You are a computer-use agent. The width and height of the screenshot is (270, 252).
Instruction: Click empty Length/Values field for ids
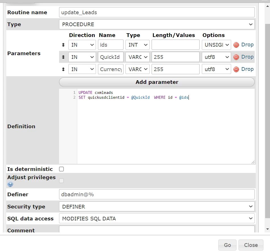(x=175, y=45)
